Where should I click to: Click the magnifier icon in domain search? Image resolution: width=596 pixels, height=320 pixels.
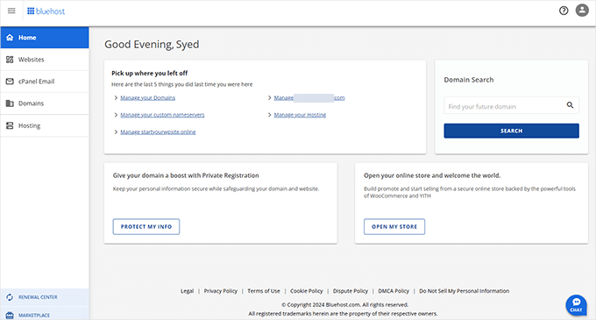tap(570, 105)
